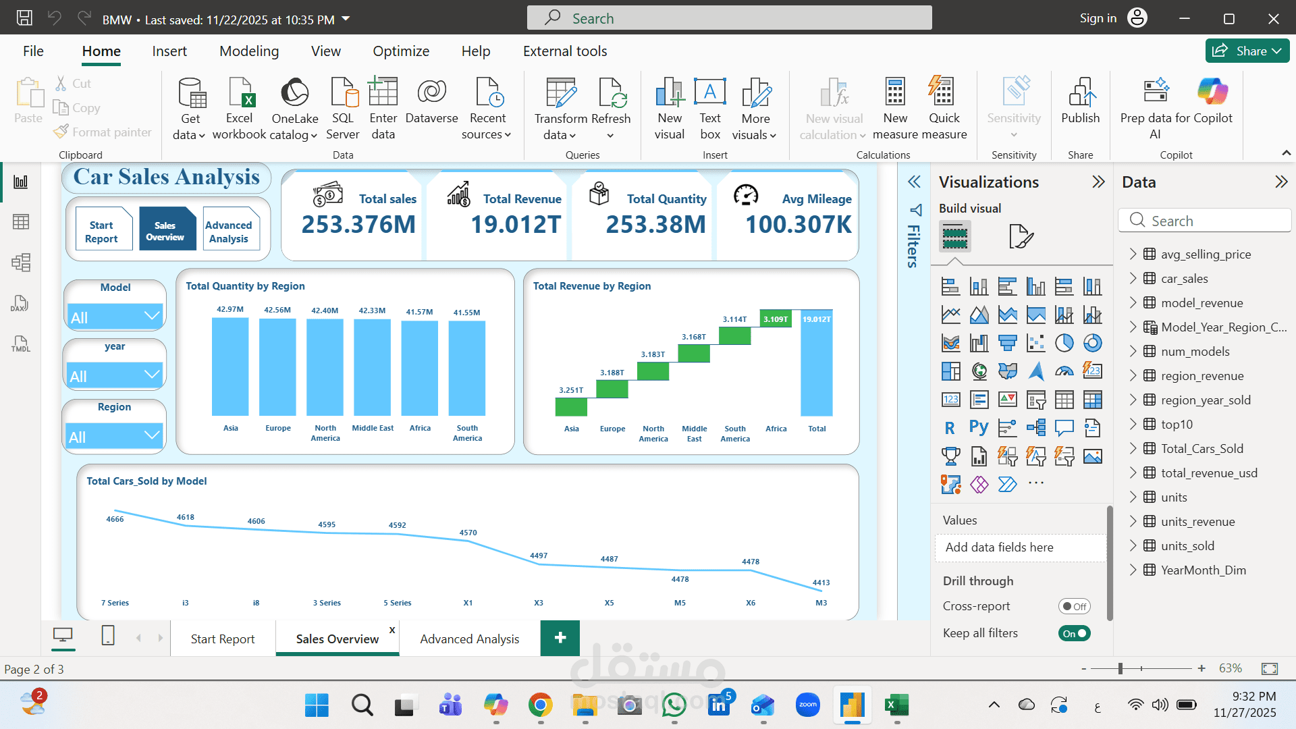The width and height of the screenshot is (1296, 729).
Task: Click the Start Report navigation button
Action: pyautogui.click(x=101, y=231)
